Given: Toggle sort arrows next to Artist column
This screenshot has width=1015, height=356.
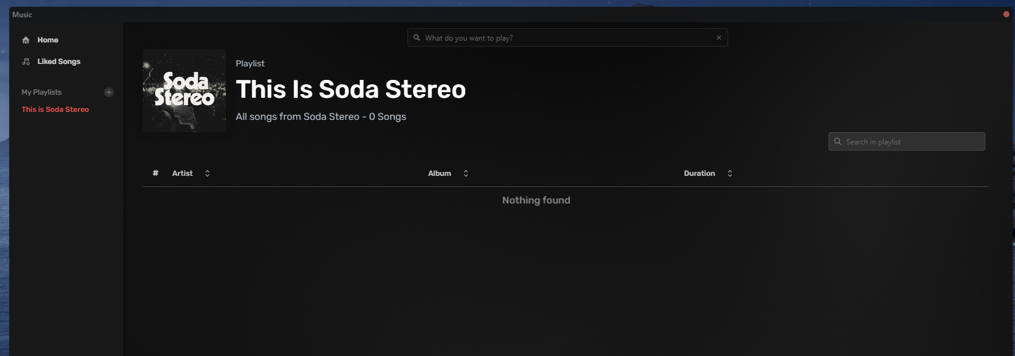Looking at the screenshot, I should click(207, 173).
